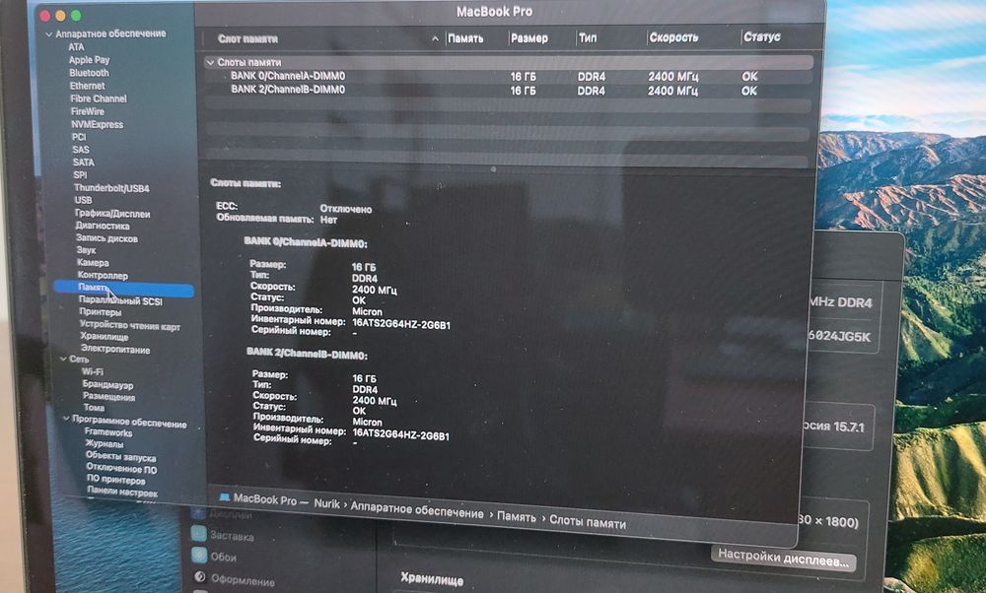This screenshot has width=986, height=593.
Task: Click the 16ATS2G64HZ-2G6B1 part number for BANK 0
Action: tap(401, 324)
